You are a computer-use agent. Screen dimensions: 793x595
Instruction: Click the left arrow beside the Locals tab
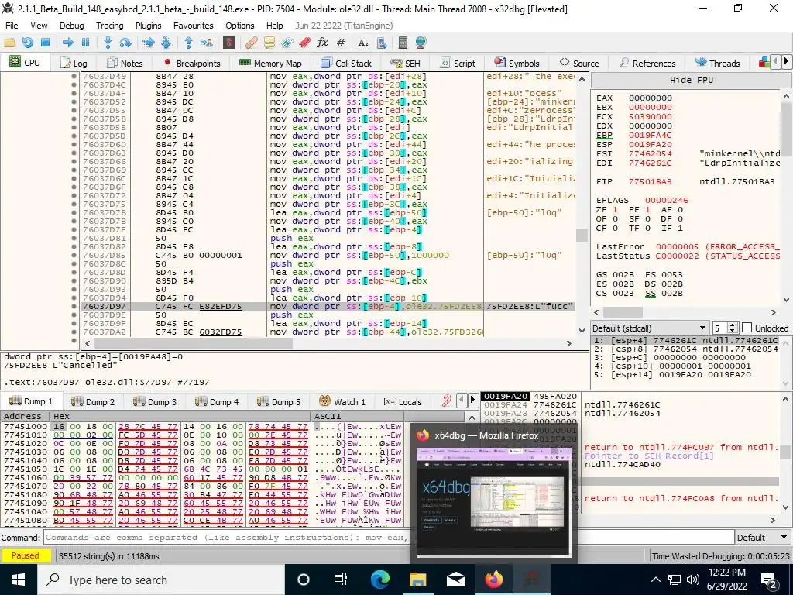(x=462, y=401)
